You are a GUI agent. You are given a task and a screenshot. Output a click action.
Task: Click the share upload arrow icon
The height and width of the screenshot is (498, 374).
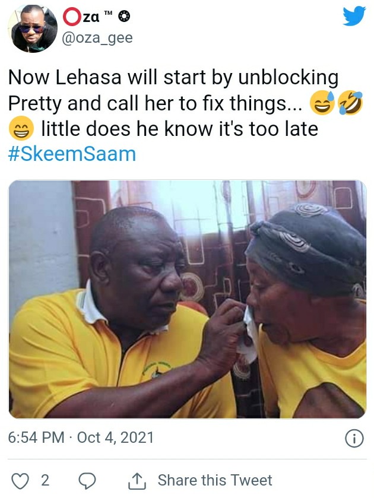(x=137, y=481)
